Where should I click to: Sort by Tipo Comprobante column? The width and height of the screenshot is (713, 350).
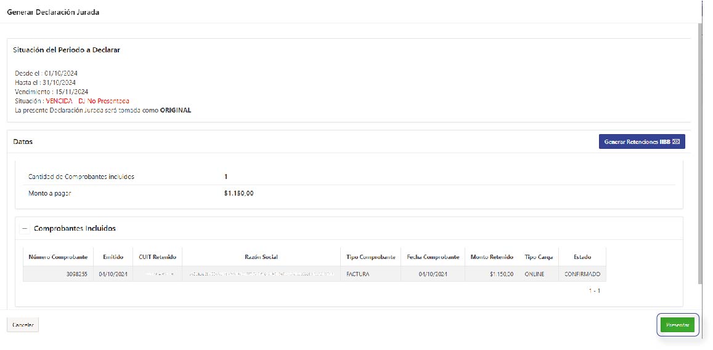pyautogui.click(x=370, y=257)
